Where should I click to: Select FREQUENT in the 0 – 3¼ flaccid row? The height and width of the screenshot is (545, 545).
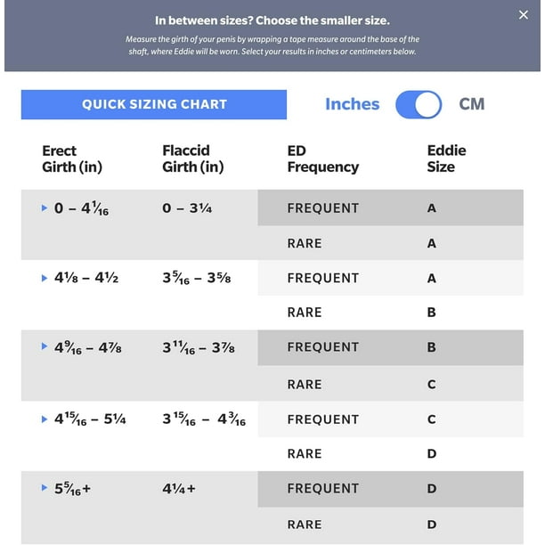pyautogui.click(x=322, y=208)
